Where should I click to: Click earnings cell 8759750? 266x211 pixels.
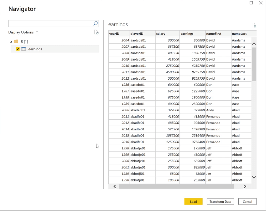[x=193, y=72]
